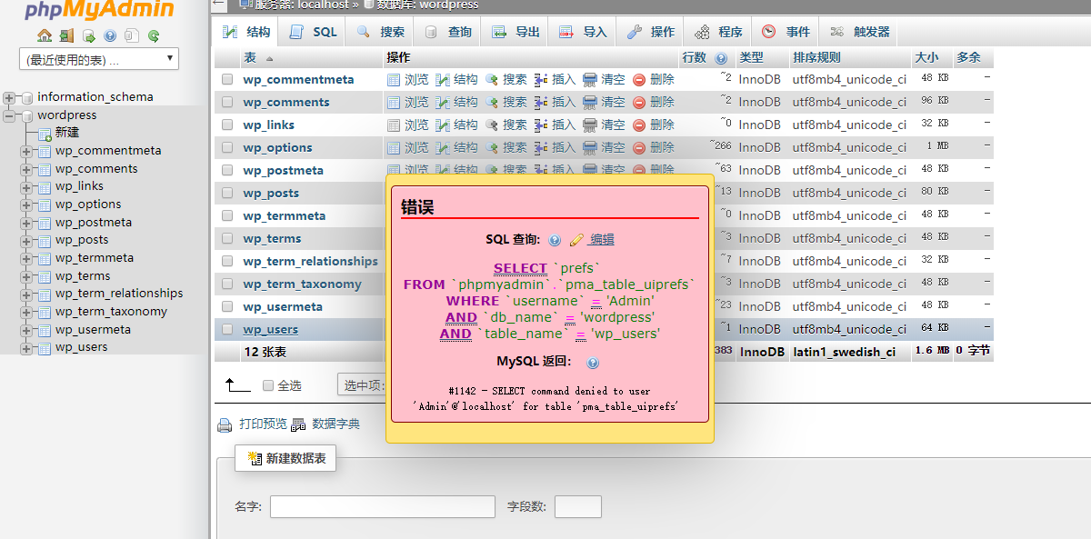Click browse icon for wp_options row
Viewport: 1091px width, 539px height.
pos(394,148)
